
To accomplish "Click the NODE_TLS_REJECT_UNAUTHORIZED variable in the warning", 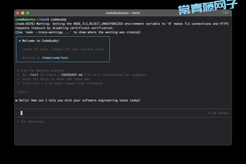I will click(x=98, y=24).
